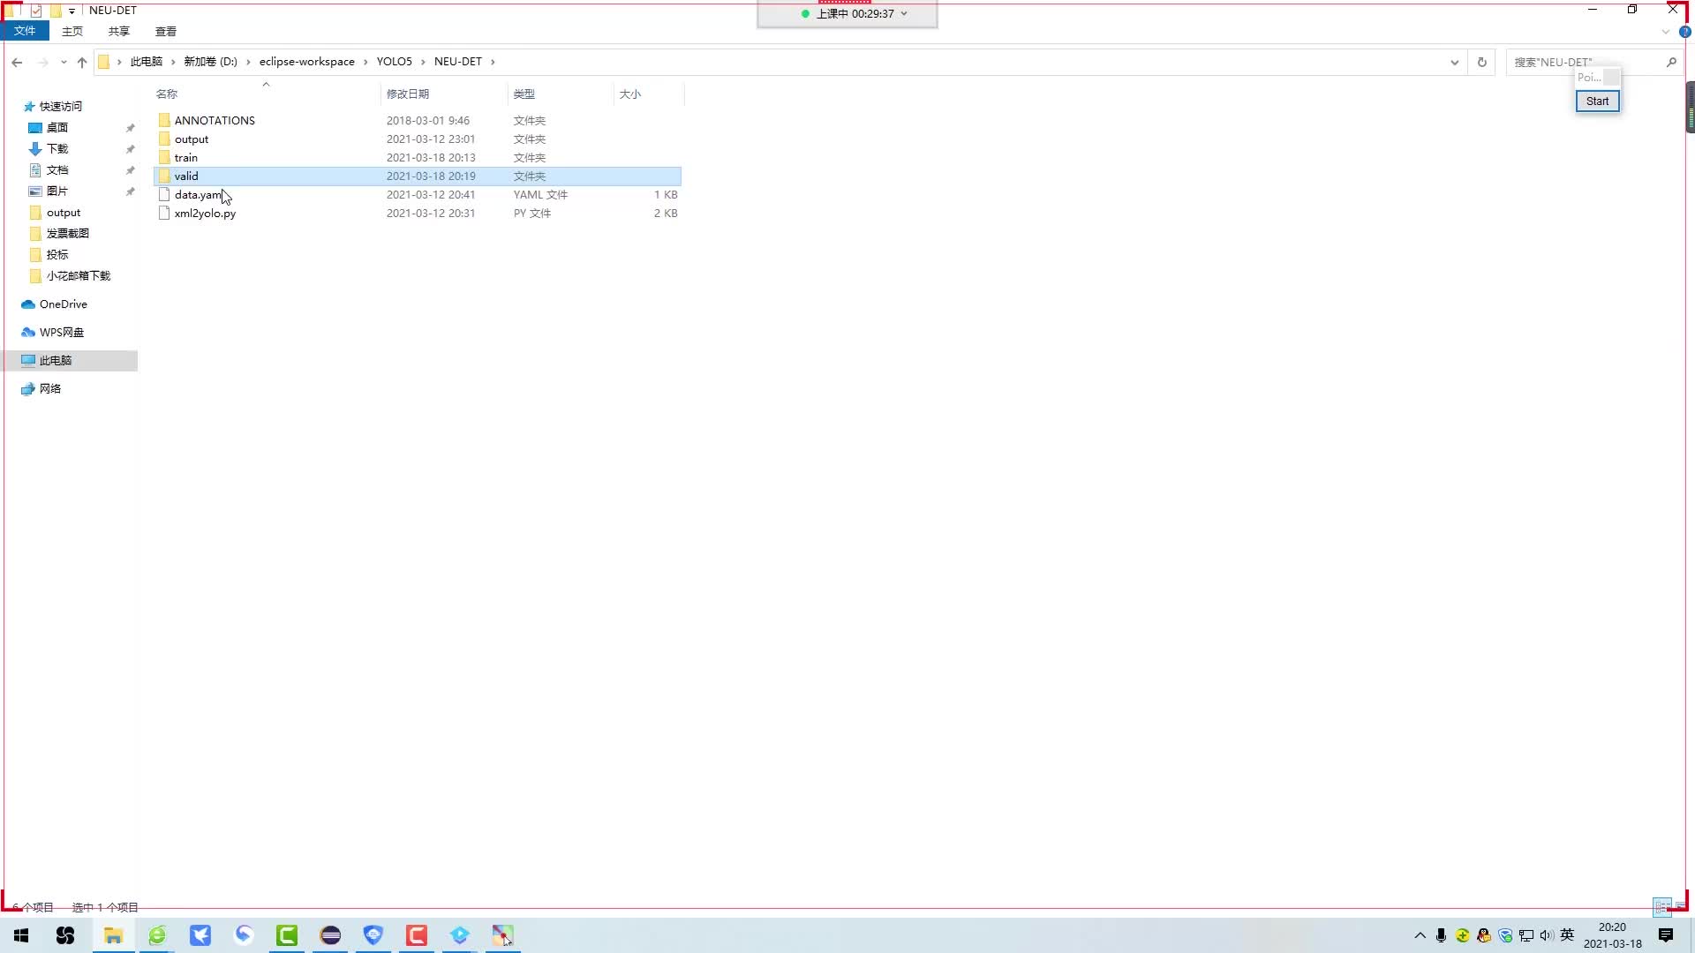Open 桌面 in navigation pane

point(57,128)
